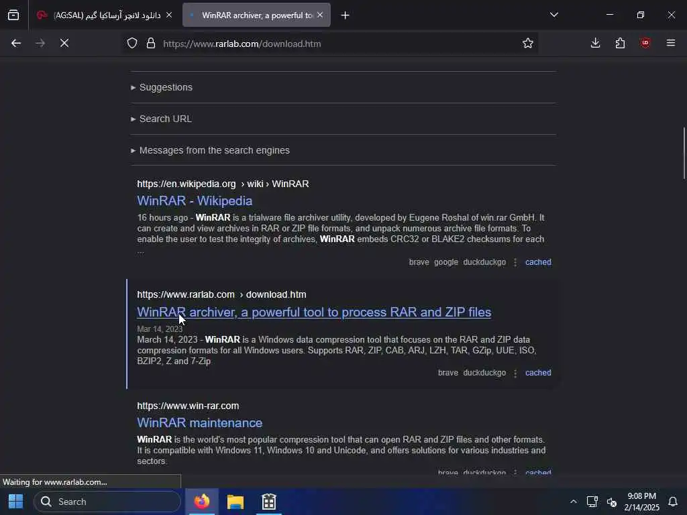Viewport: 687px width, 515px height.
Task: Show hidden system tray icons
Action: pyautogui.click(x=573, y=502)
